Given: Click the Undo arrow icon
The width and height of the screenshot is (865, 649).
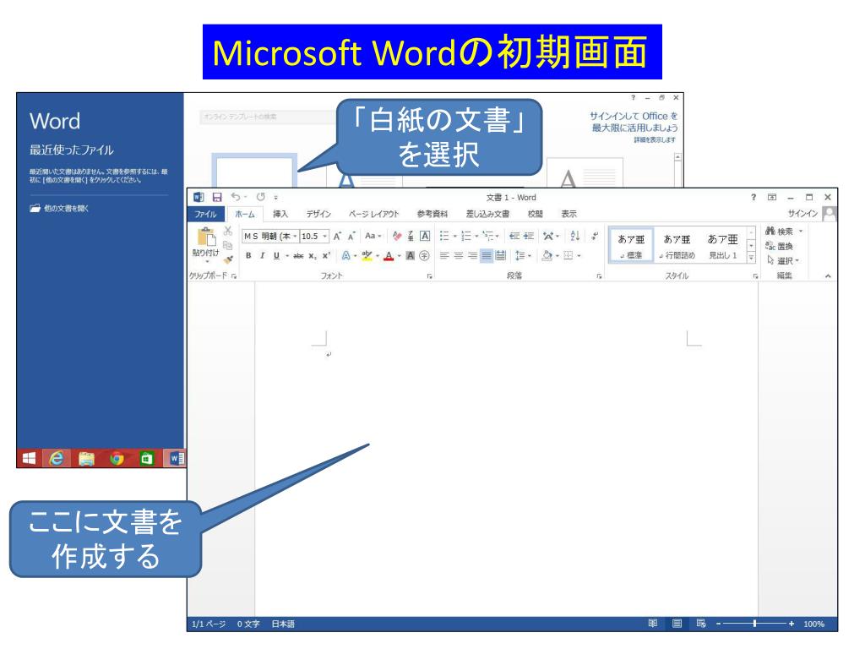Looking at the screenshot, I should coord(236,196).
